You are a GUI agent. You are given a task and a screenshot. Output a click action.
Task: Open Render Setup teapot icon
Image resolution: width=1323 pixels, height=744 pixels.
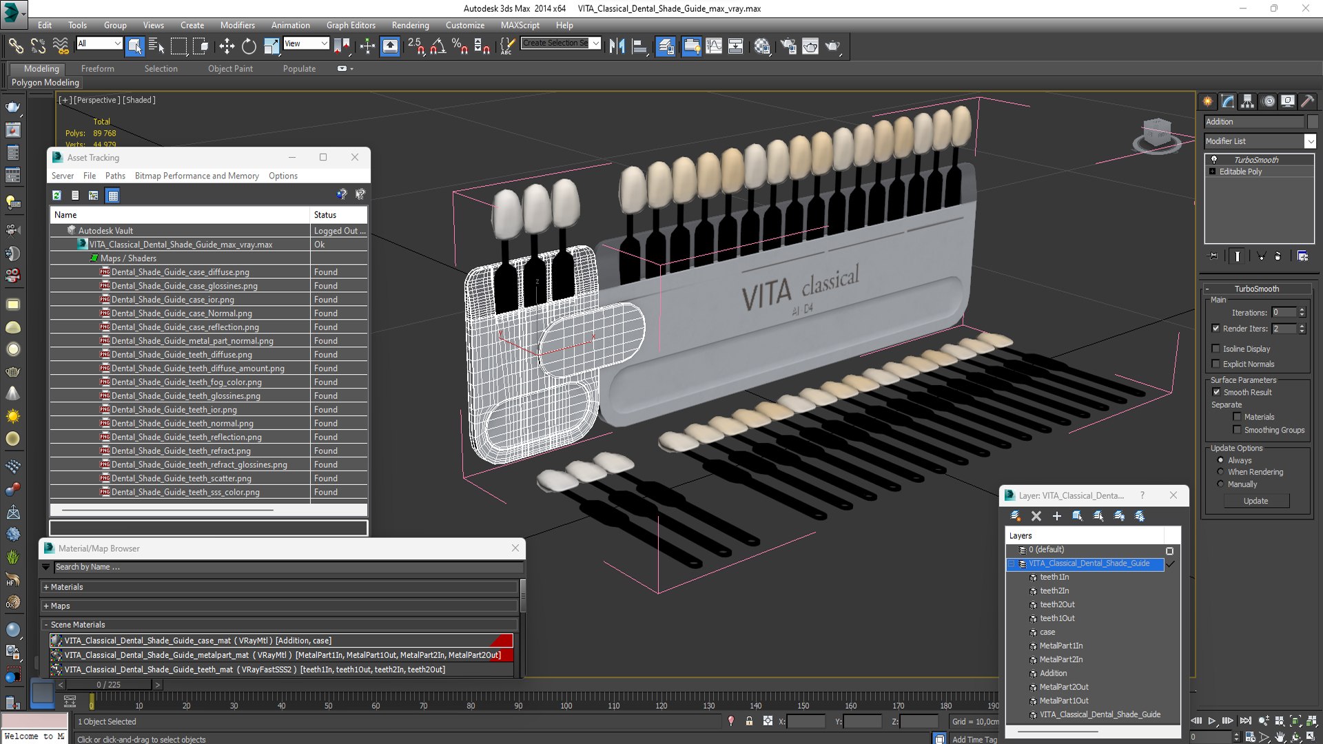[x=788, y=46]
